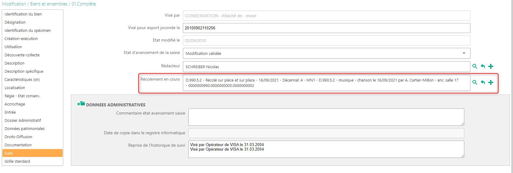513x173 pixels.
Task: Click the undo arrow icon beside Rédacteur
Action: [x=483, y=66]
